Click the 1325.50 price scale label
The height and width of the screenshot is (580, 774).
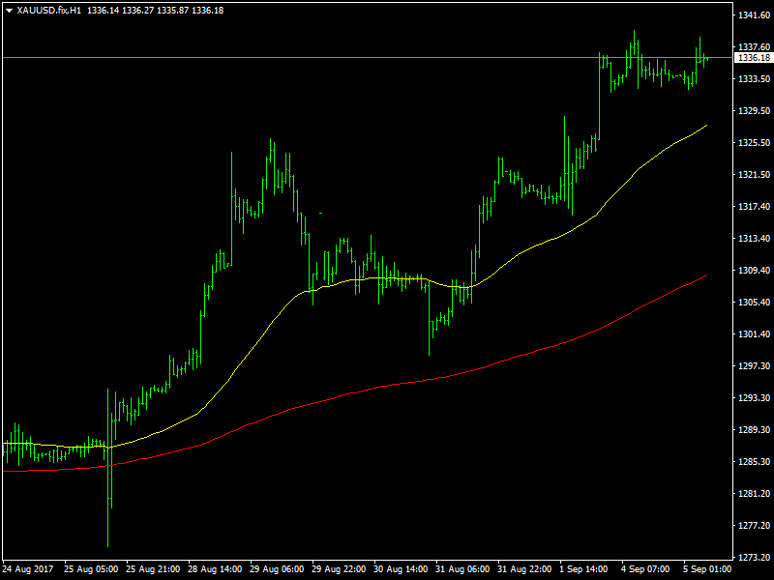[754, 142]
